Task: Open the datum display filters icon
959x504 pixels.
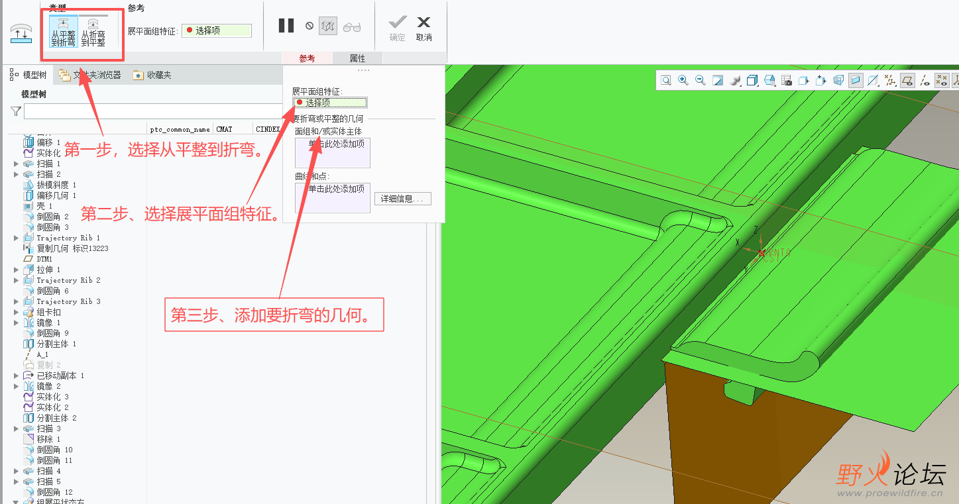Action: pyautogui.click(x=890, y=80)
